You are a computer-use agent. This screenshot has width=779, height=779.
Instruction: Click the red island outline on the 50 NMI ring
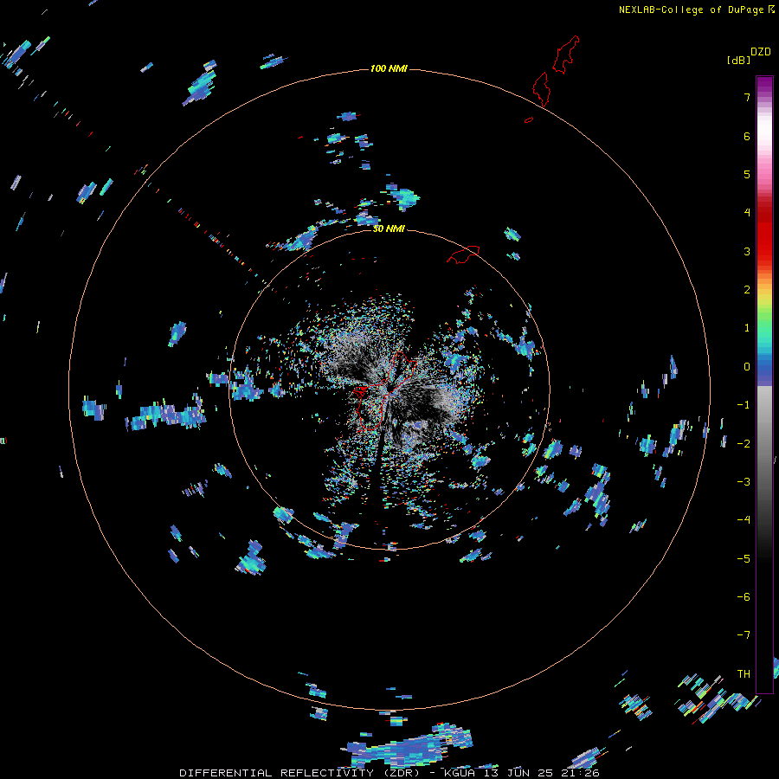(463, 254)
